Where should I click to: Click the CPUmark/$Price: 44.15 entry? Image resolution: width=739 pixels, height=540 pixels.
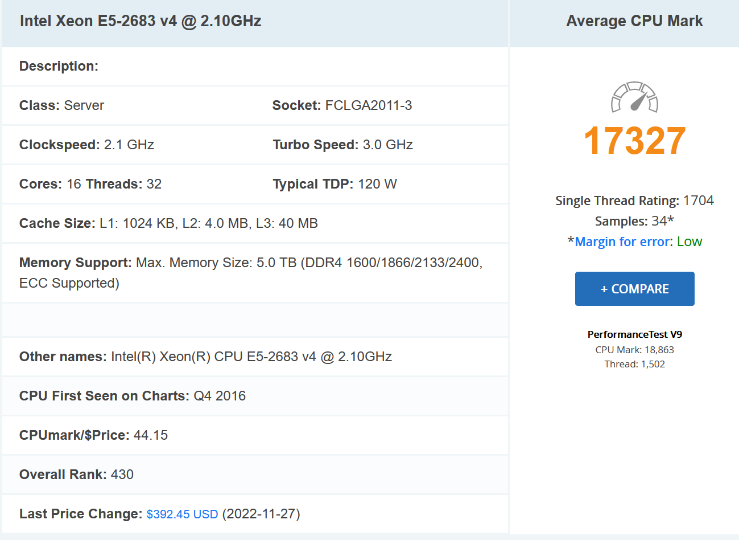[93, 435]
